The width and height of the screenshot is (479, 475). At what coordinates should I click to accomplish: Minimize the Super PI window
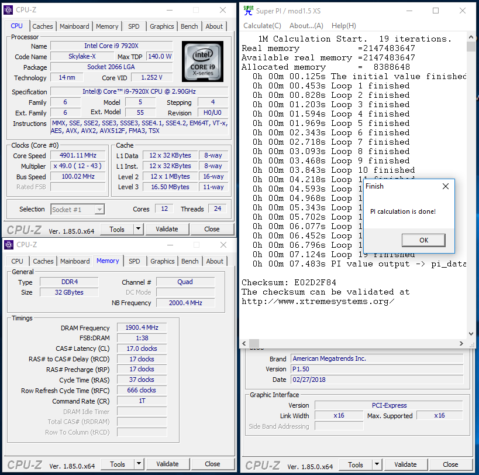pyautogui.click(x=409, y=11)
